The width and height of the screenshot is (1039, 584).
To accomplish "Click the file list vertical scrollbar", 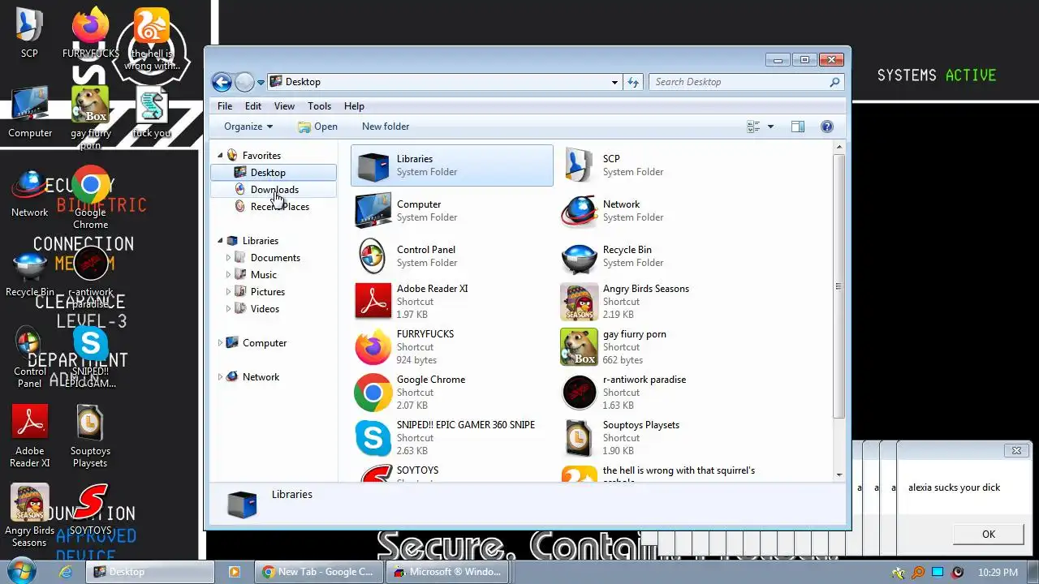I will pos(839,286).
